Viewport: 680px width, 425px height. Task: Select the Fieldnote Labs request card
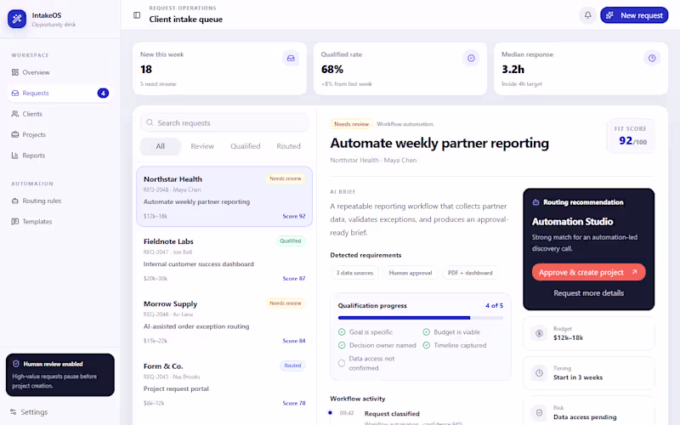tap(224, 259)
